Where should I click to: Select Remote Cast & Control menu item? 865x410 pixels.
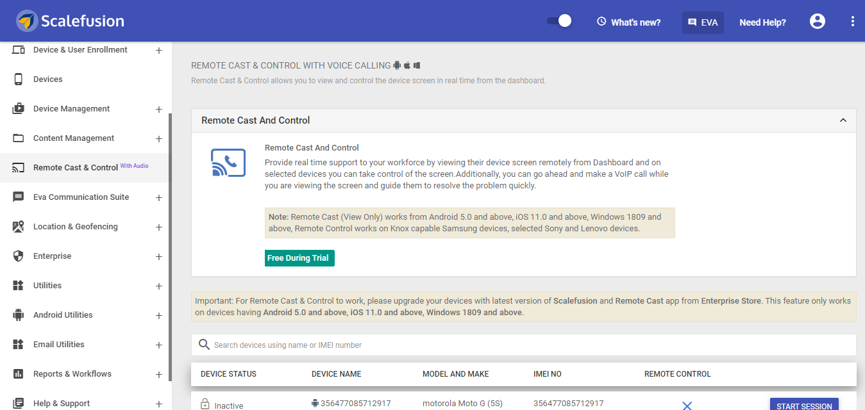[84, 168]
